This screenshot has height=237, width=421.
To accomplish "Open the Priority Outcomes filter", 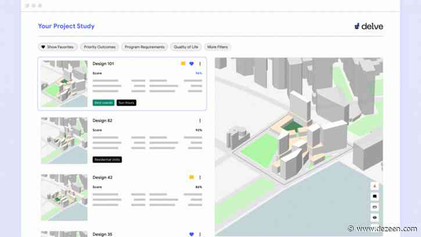I will (x=100, y=47).
